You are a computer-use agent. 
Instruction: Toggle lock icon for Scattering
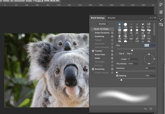point(112,36)
